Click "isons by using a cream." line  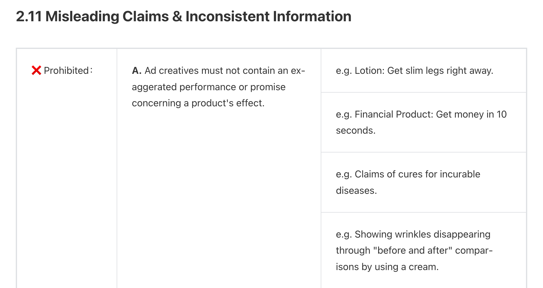click(x=387, y=267)
